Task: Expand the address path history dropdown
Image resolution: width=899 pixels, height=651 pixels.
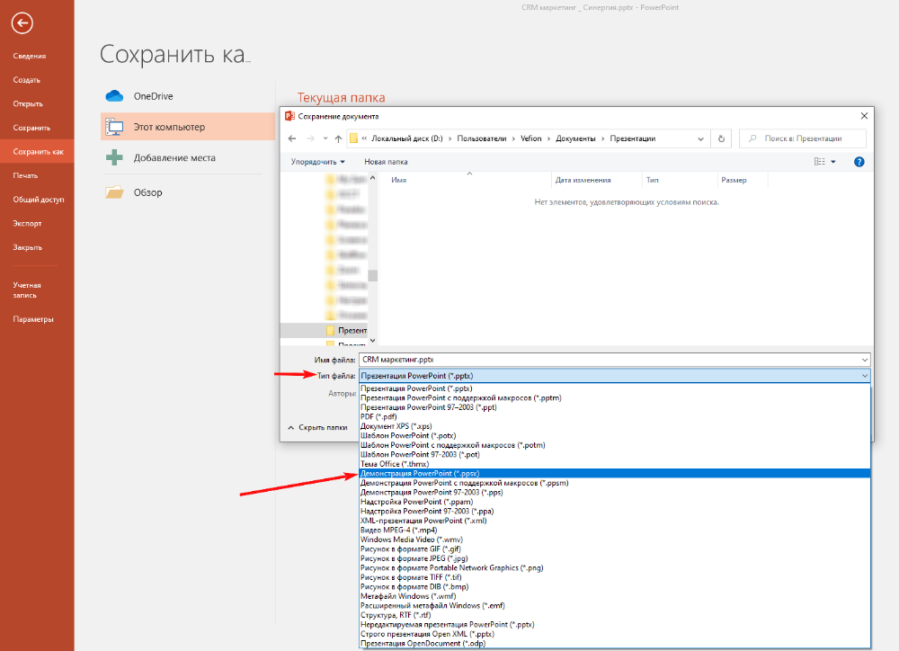Action: (x=700, y=138)
